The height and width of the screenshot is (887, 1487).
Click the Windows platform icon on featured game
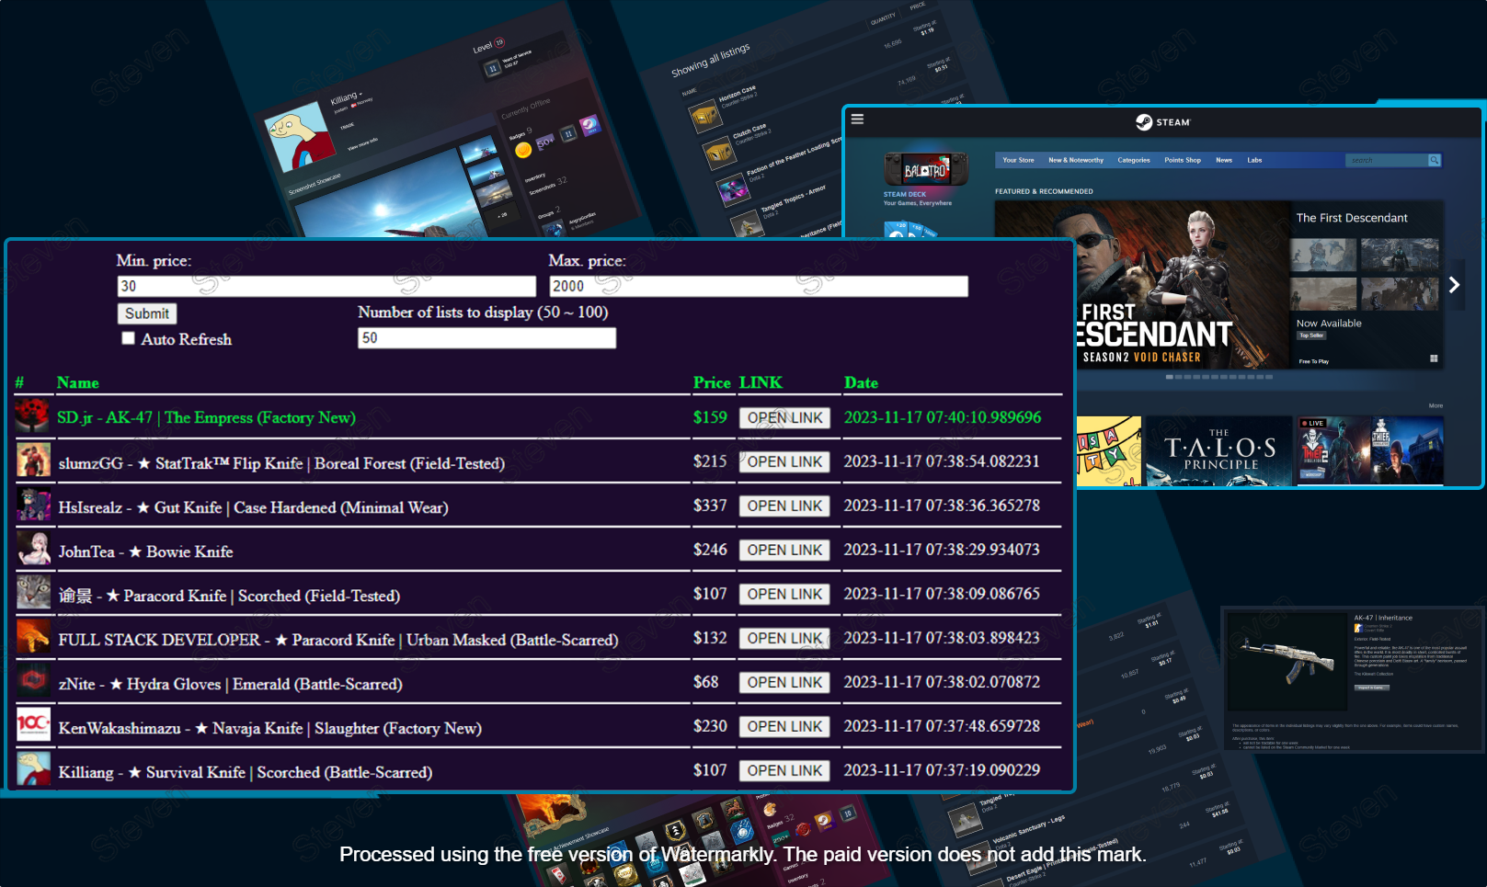(x=1434, y=358)
